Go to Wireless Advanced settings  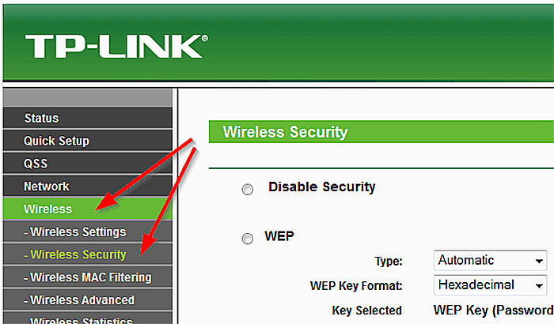coord(88,300)
